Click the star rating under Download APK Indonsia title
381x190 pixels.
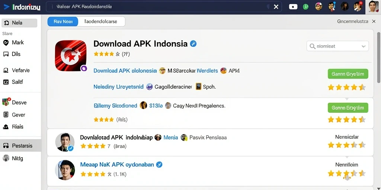click(107, 54)
